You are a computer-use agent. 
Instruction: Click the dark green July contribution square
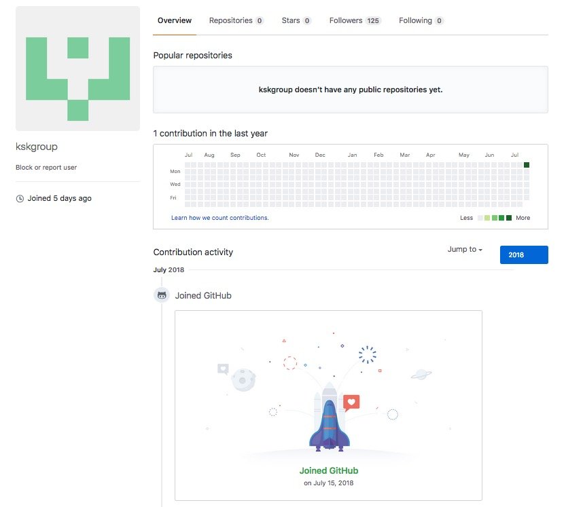[x=526, y=165]
